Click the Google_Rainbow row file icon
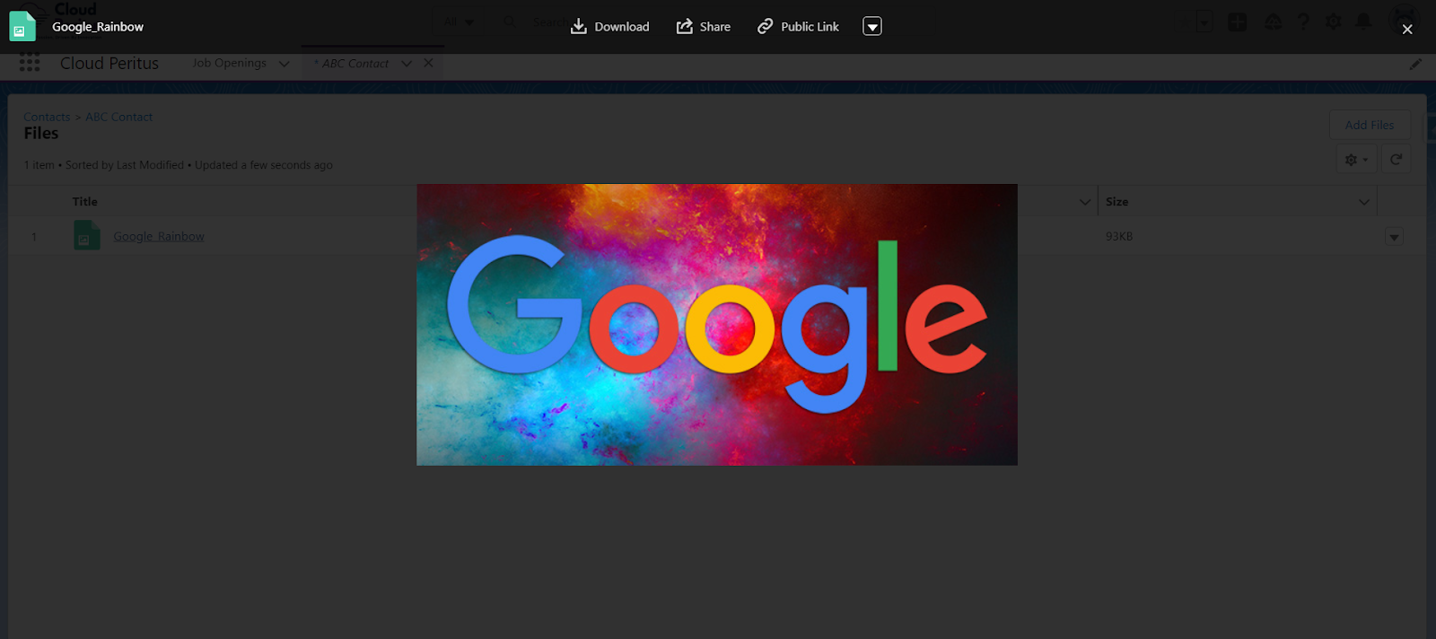The image size is (1436, 639). tap(87, 236)
